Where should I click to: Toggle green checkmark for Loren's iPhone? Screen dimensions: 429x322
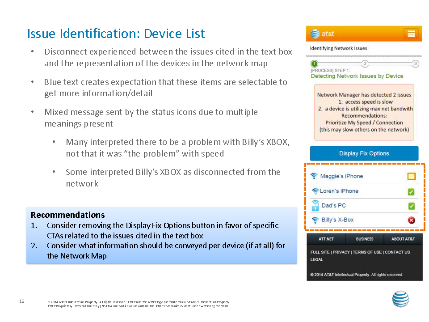pos(411,192)
